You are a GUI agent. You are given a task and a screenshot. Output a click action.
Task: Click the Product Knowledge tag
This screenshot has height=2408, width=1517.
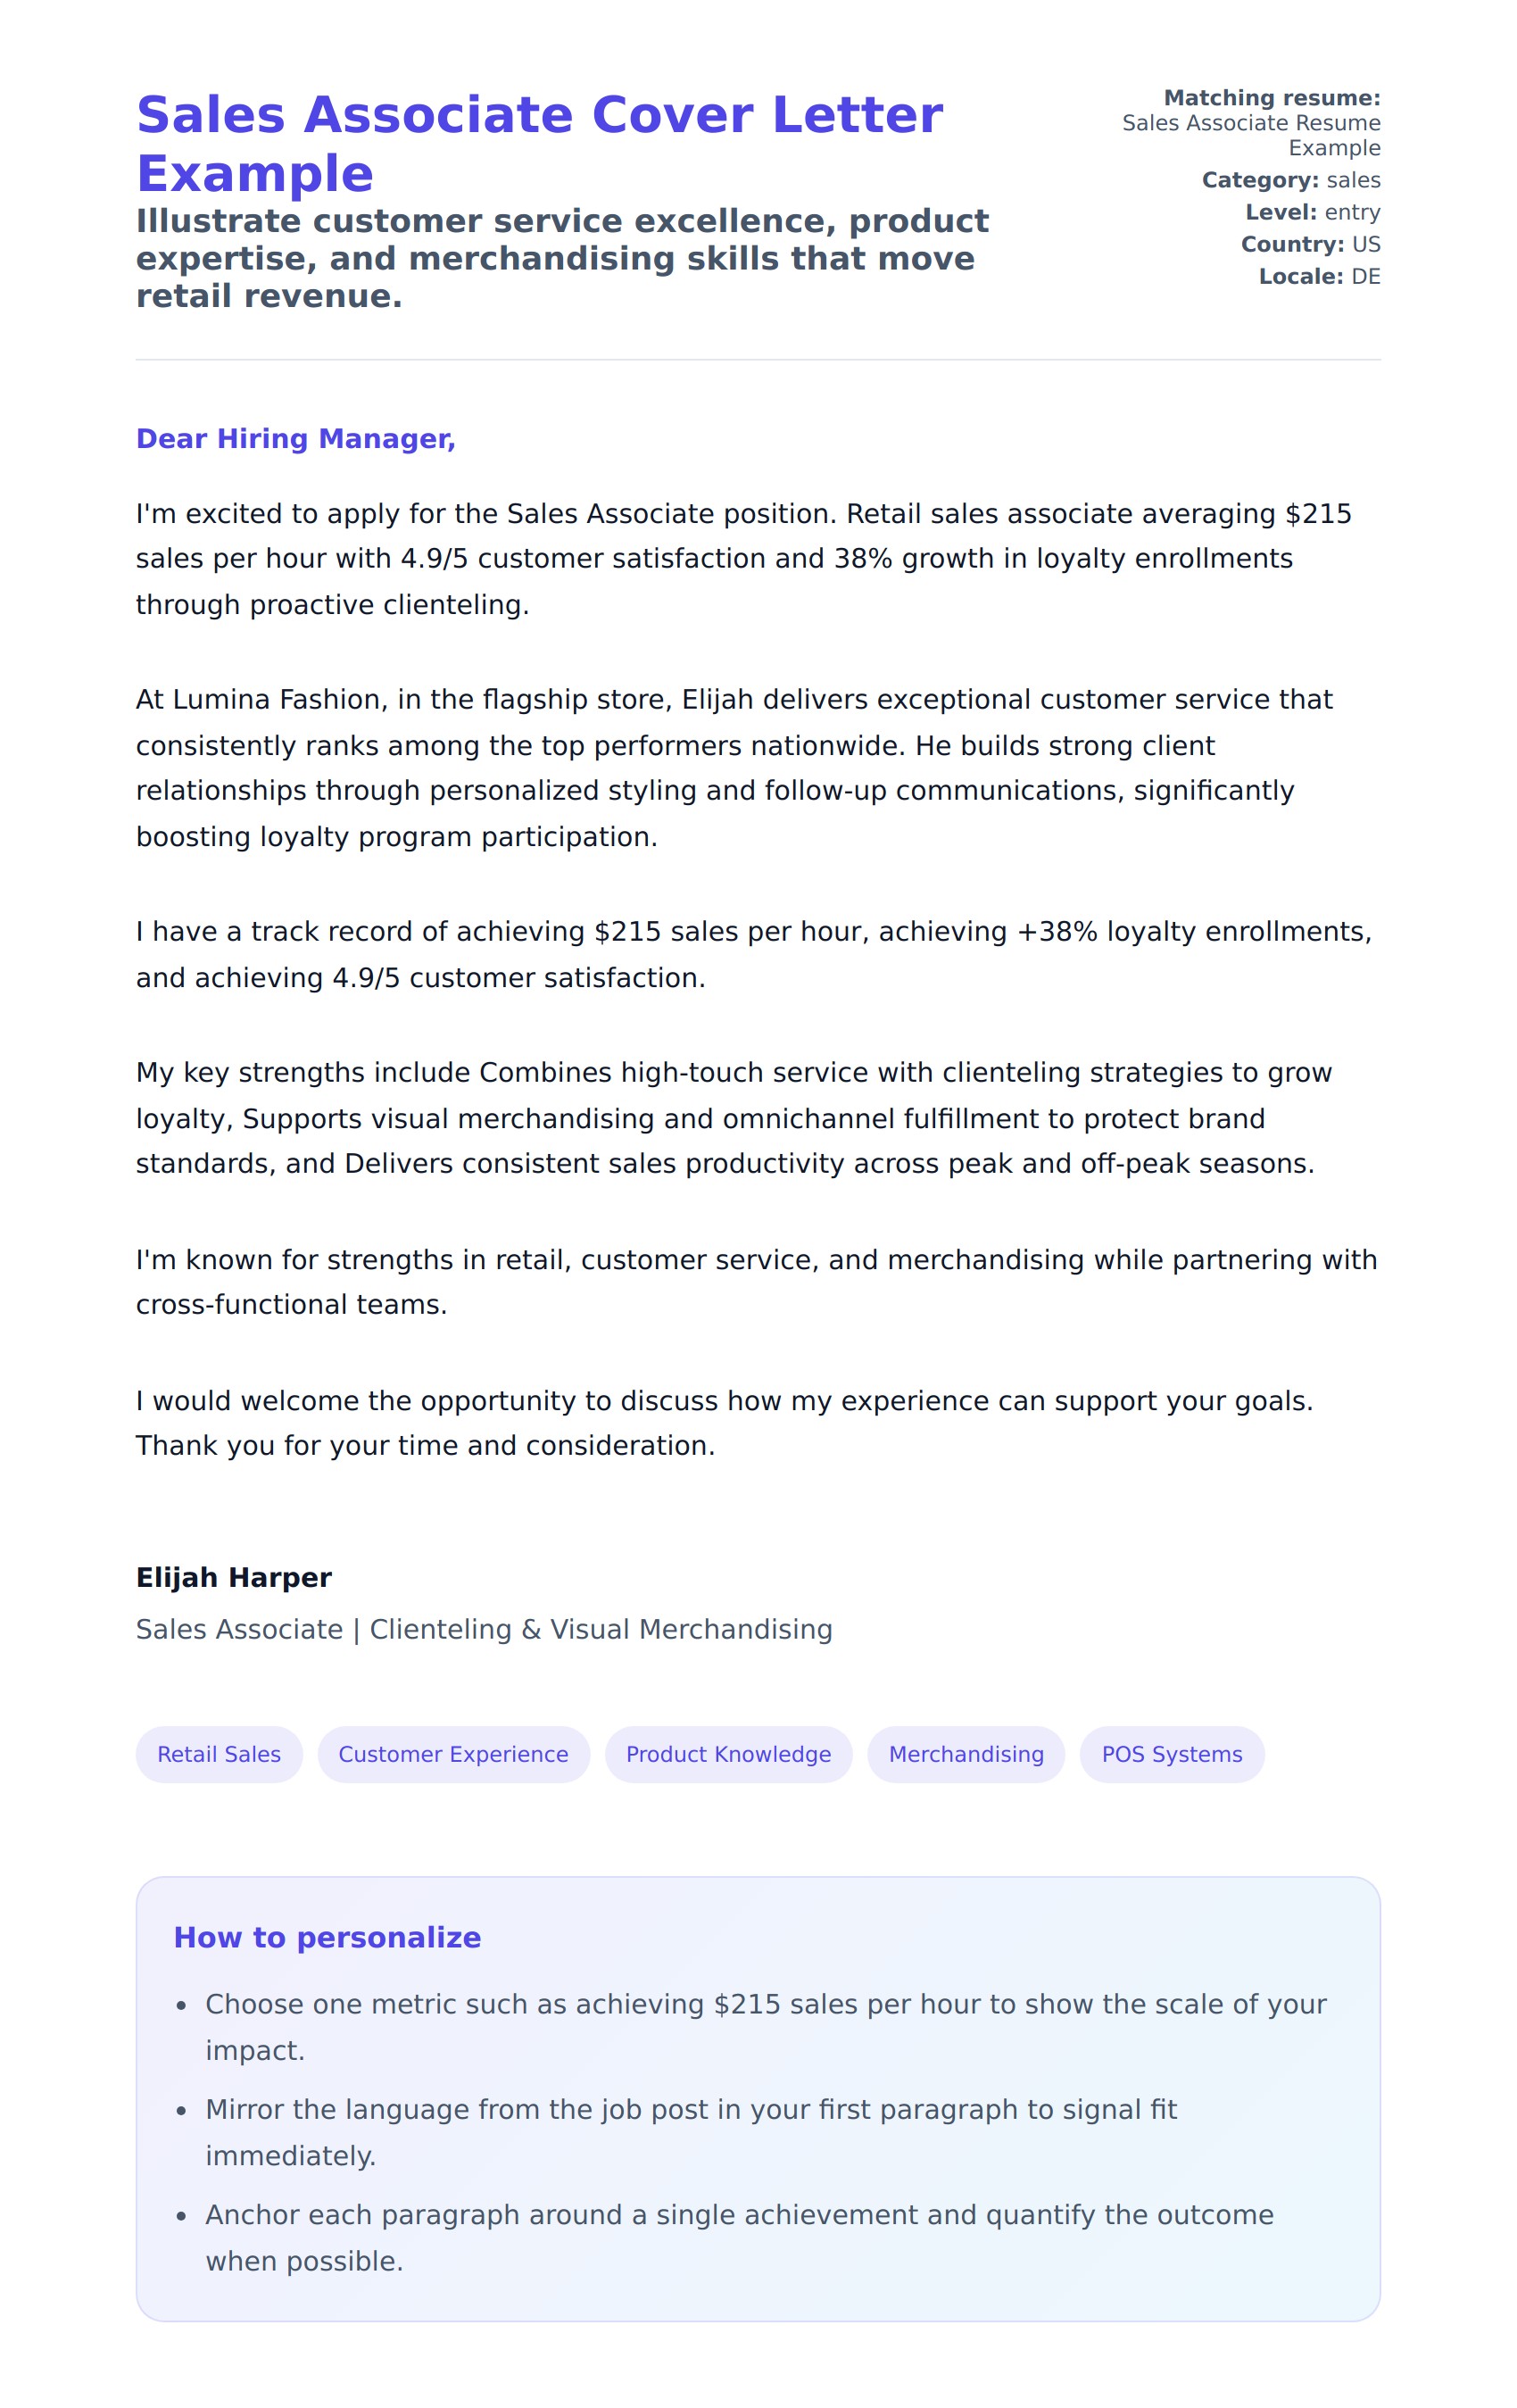(x=728, y=1754)
